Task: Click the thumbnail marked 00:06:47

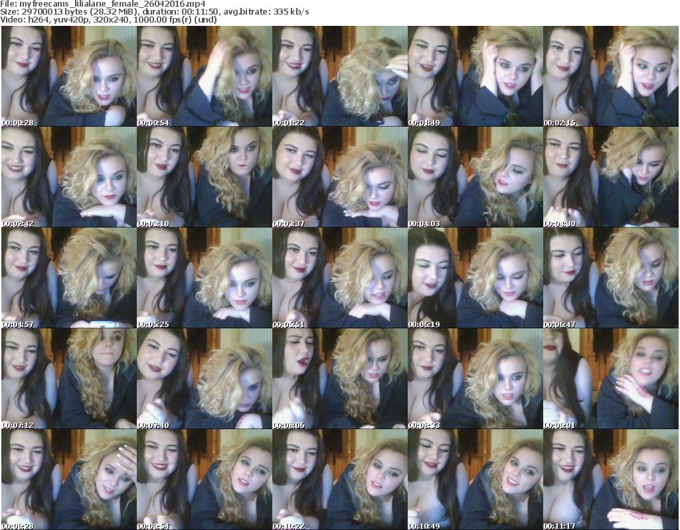Action: point(611,278)
